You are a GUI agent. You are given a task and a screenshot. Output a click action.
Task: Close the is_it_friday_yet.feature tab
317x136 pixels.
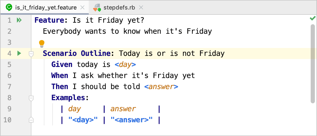click(x=82, y=8)
